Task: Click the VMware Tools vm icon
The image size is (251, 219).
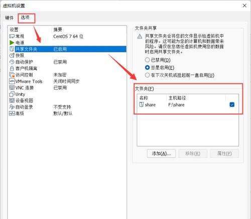Action: (12, 81)
